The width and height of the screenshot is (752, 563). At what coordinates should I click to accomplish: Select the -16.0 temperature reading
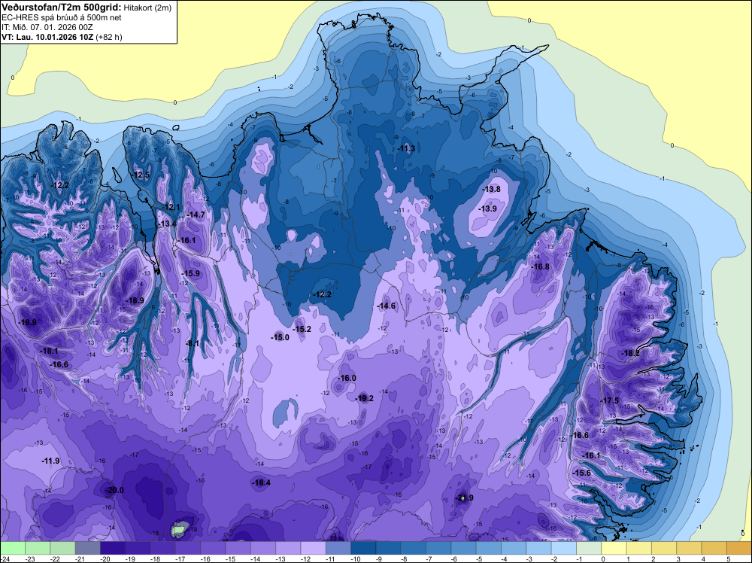347,378
